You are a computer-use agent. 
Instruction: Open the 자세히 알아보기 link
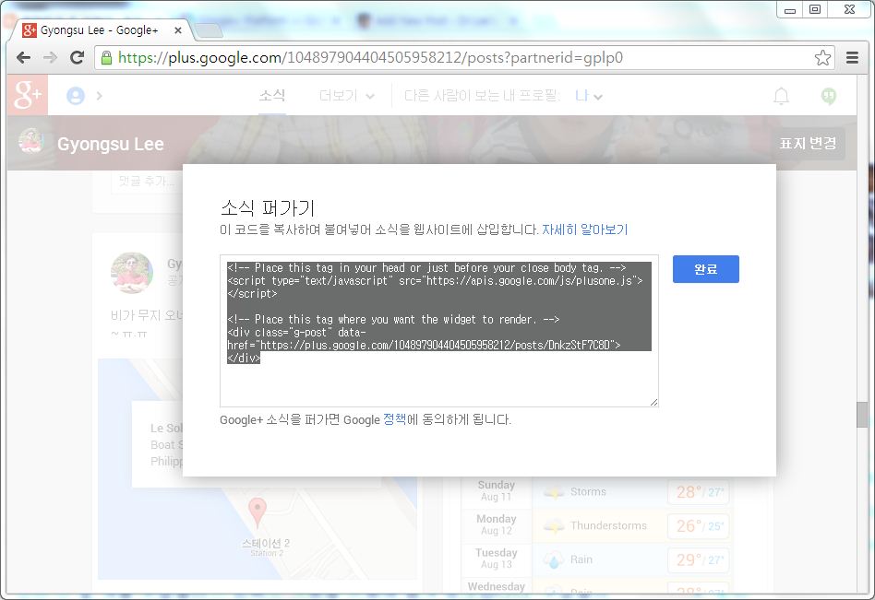tap(585, 229)
